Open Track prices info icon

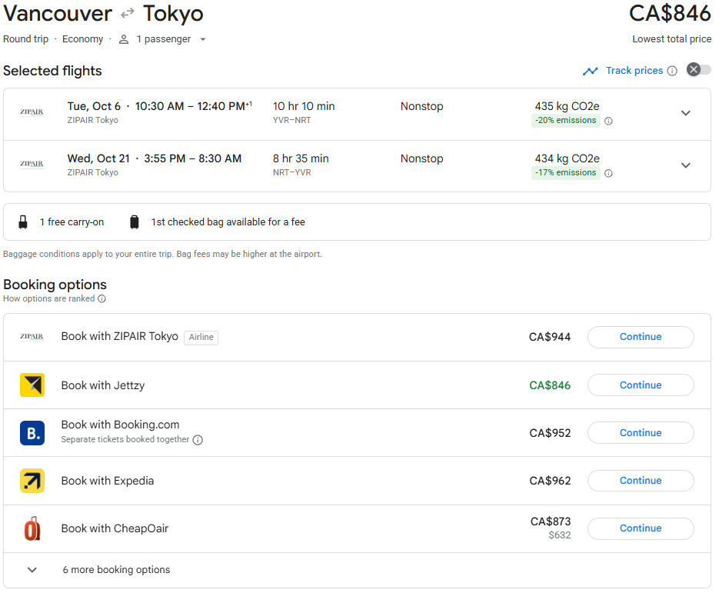click(x=672, y=71)
